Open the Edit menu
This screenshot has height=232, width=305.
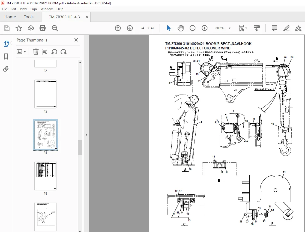[x=13, y=9]
